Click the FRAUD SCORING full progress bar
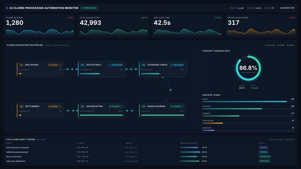The image size is (301, 169). (162, 115)
